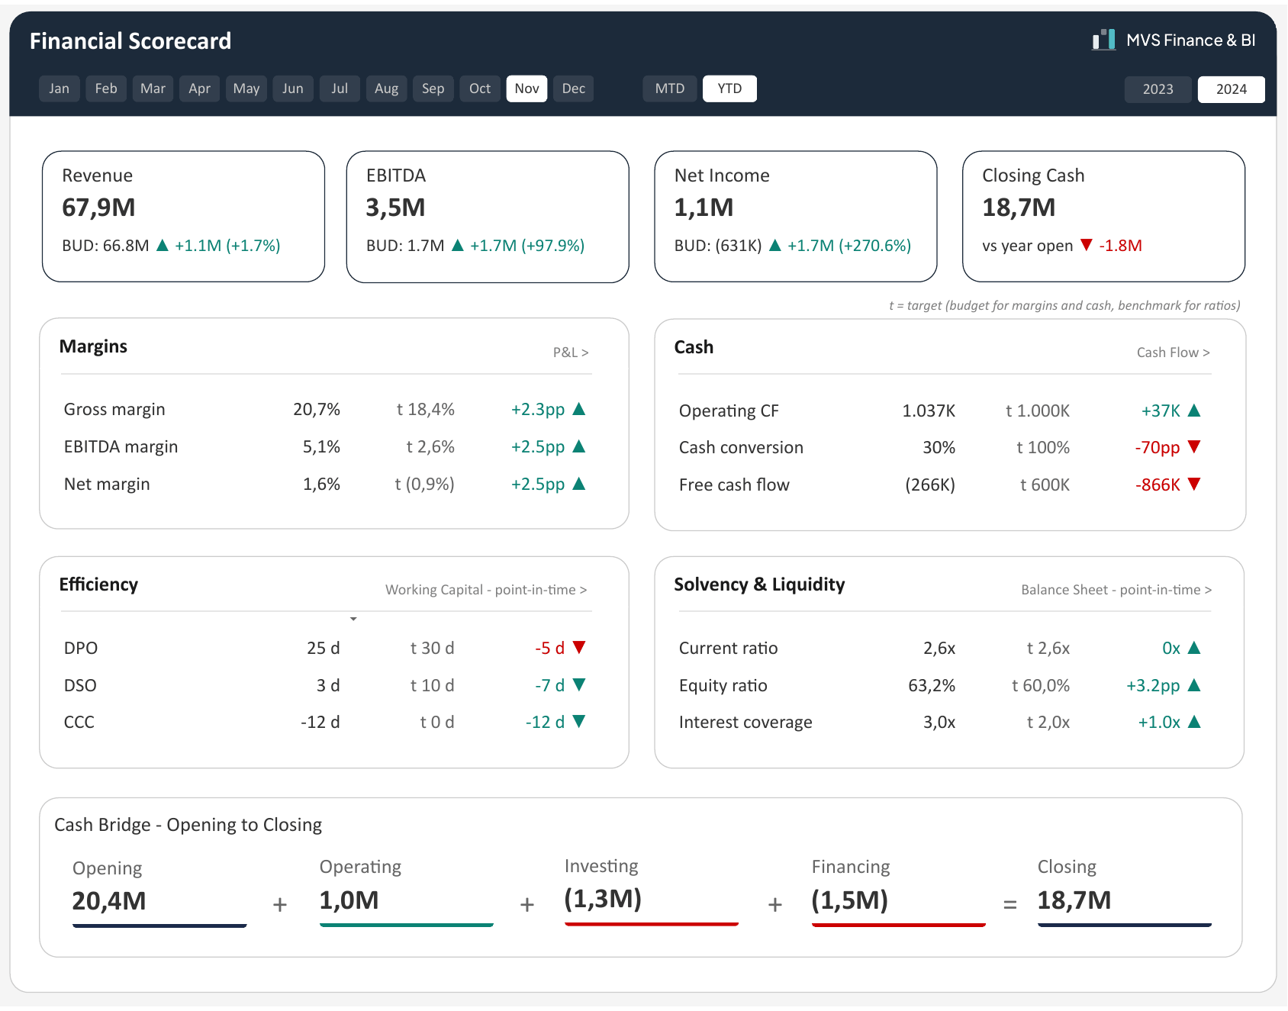1288x1011 pixels.
Task: Open the Cash Flow drill-through link
Action: click(1173, 353)
